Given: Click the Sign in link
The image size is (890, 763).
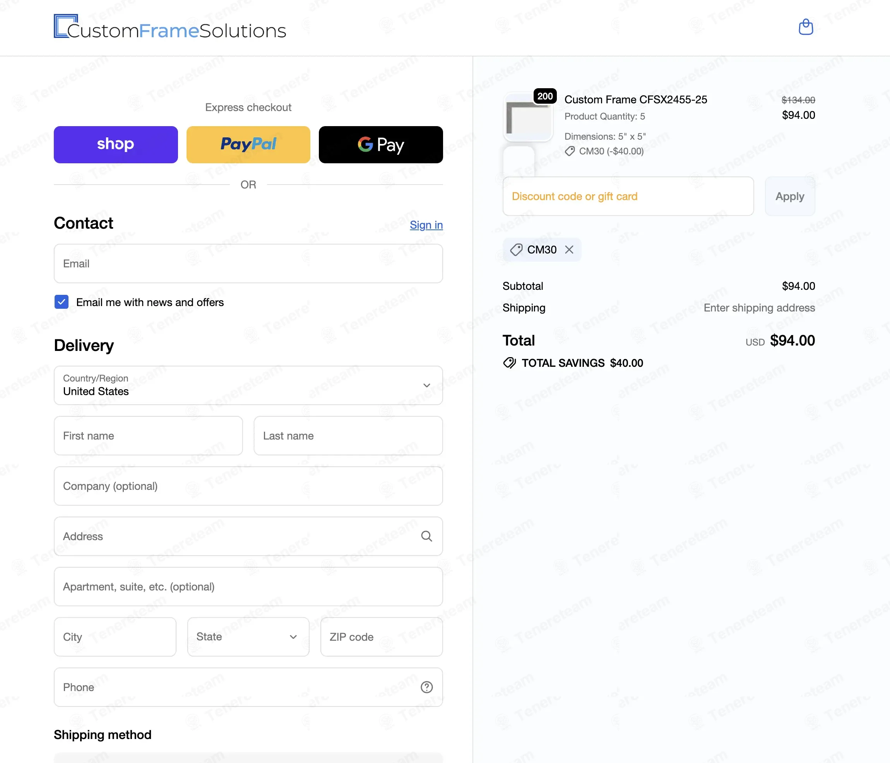Looking at the screenshot, I should pos(426,224).
